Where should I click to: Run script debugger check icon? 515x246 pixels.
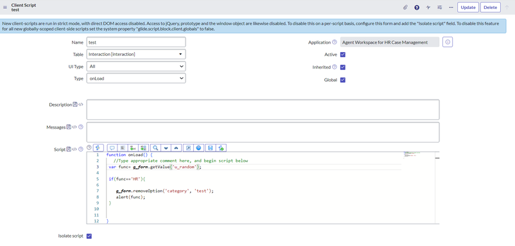point(221,148)
